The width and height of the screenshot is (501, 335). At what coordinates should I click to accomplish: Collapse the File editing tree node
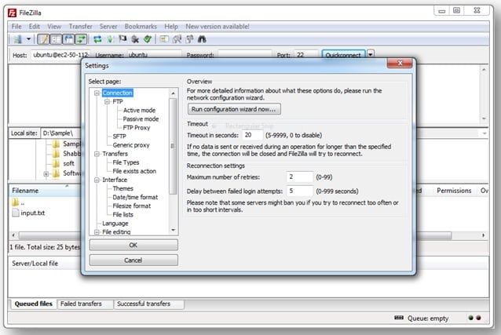click(97, 232)
